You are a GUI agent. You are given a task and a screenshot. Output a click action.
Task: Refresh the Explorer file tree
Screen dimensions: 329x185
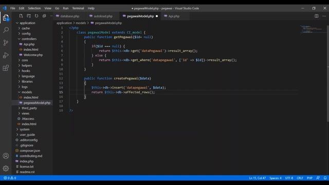[36, 16]
